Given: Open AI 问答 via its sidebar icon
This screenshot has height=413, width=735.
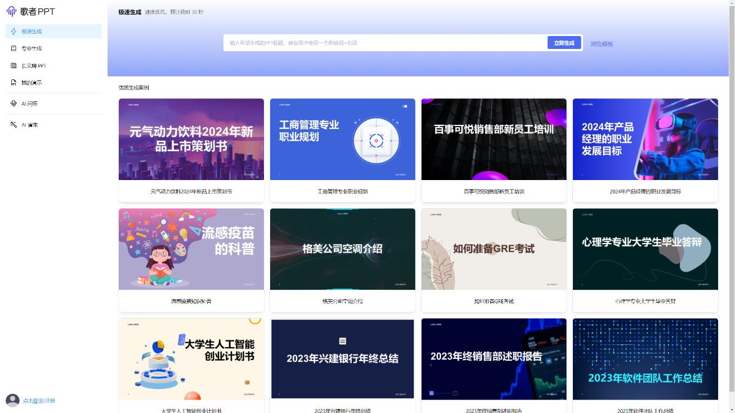Looking at the screenshot, I should [x=14, y=104].
